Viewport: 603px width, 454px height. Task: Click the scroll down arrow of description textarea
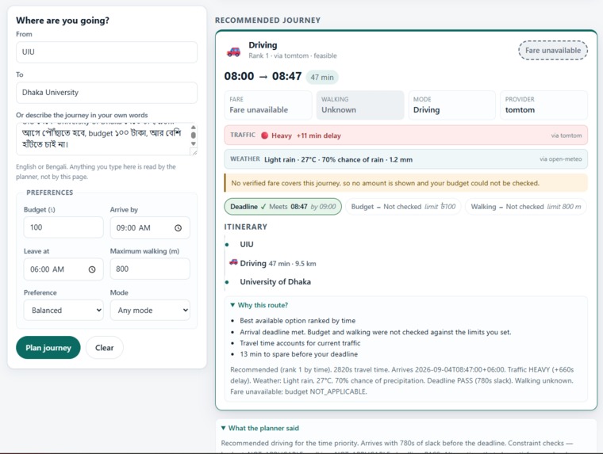pos(194,143)
